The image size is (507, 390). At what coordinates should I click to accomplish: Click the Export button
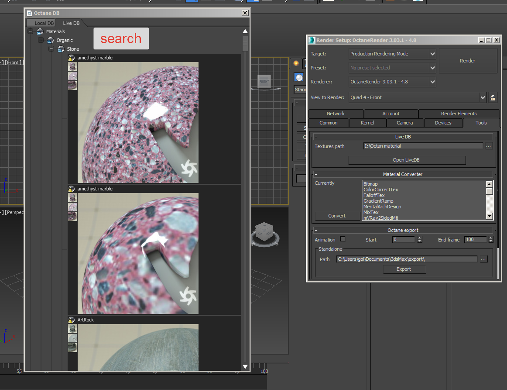[x=404, y=269]
